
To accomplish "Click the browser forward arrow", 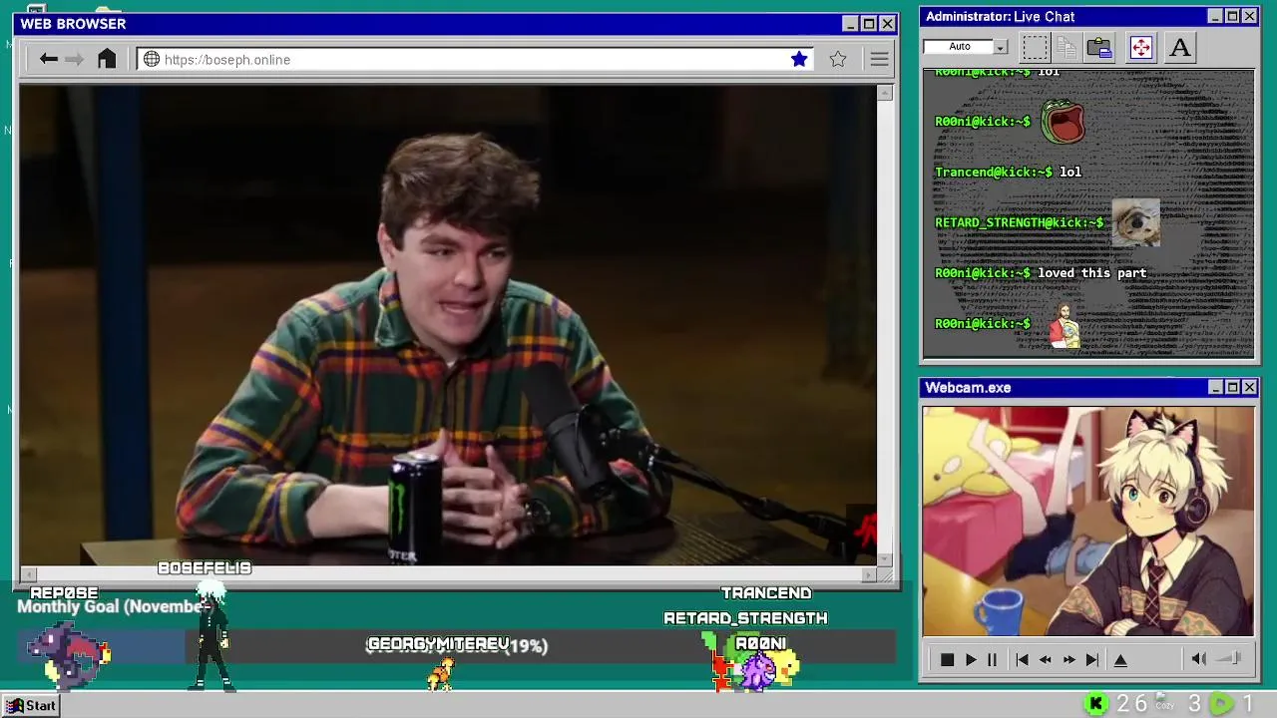I will [75, 59].
